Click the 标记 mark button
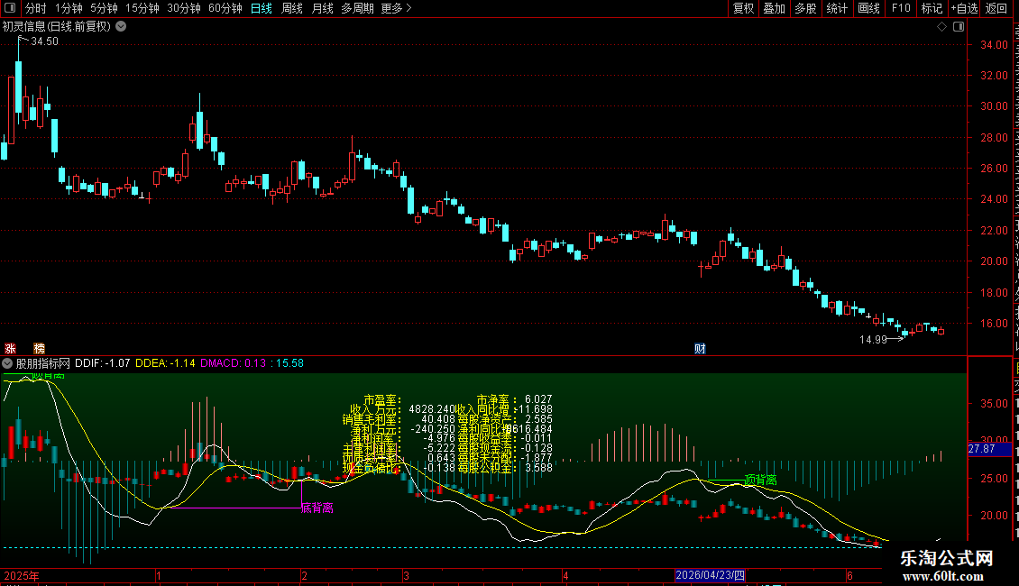Image resolution: width=1019 pixels, height=586 pixels. tap(932, 8)
